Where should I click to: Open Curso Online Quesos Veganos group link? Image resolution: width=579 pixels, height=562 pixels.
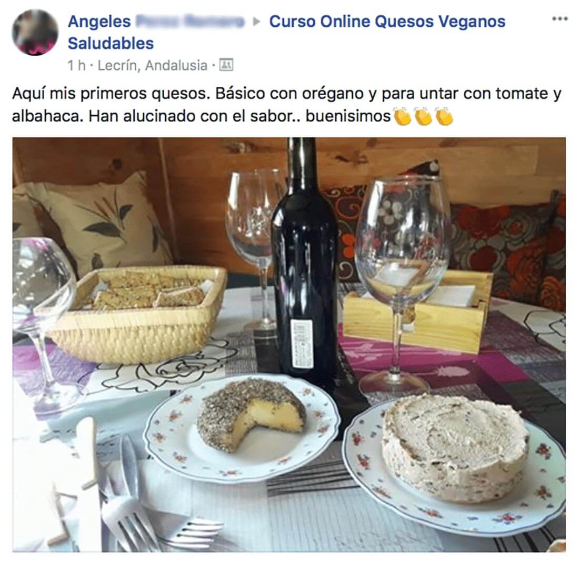click(387, 22)
